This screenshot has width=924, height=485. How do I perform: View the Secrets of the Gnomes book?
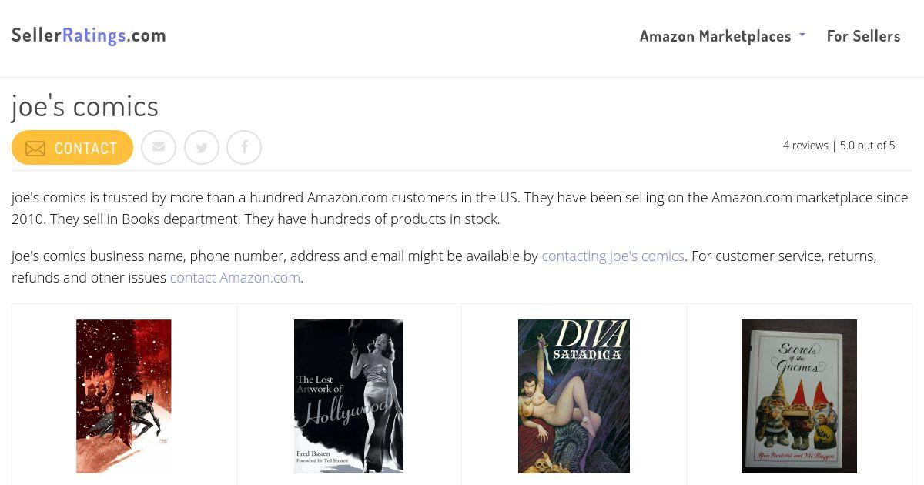click(x=799, y=396)
